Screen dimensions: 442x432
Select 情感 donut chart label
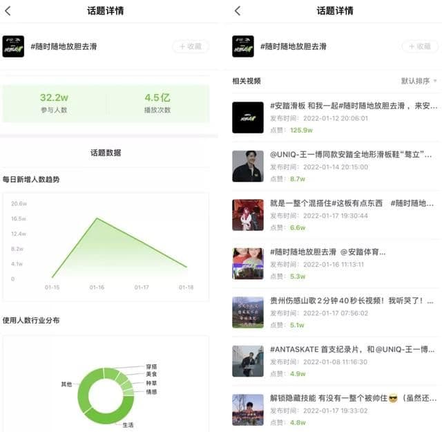pos(151,392)
